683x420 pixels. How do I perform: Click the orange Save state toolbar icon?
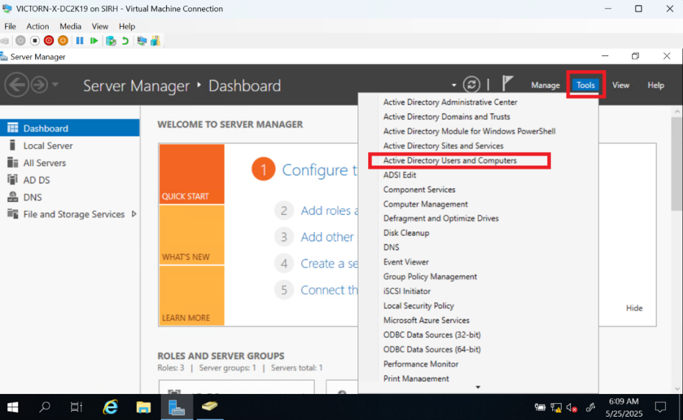(x=63, y=41)
